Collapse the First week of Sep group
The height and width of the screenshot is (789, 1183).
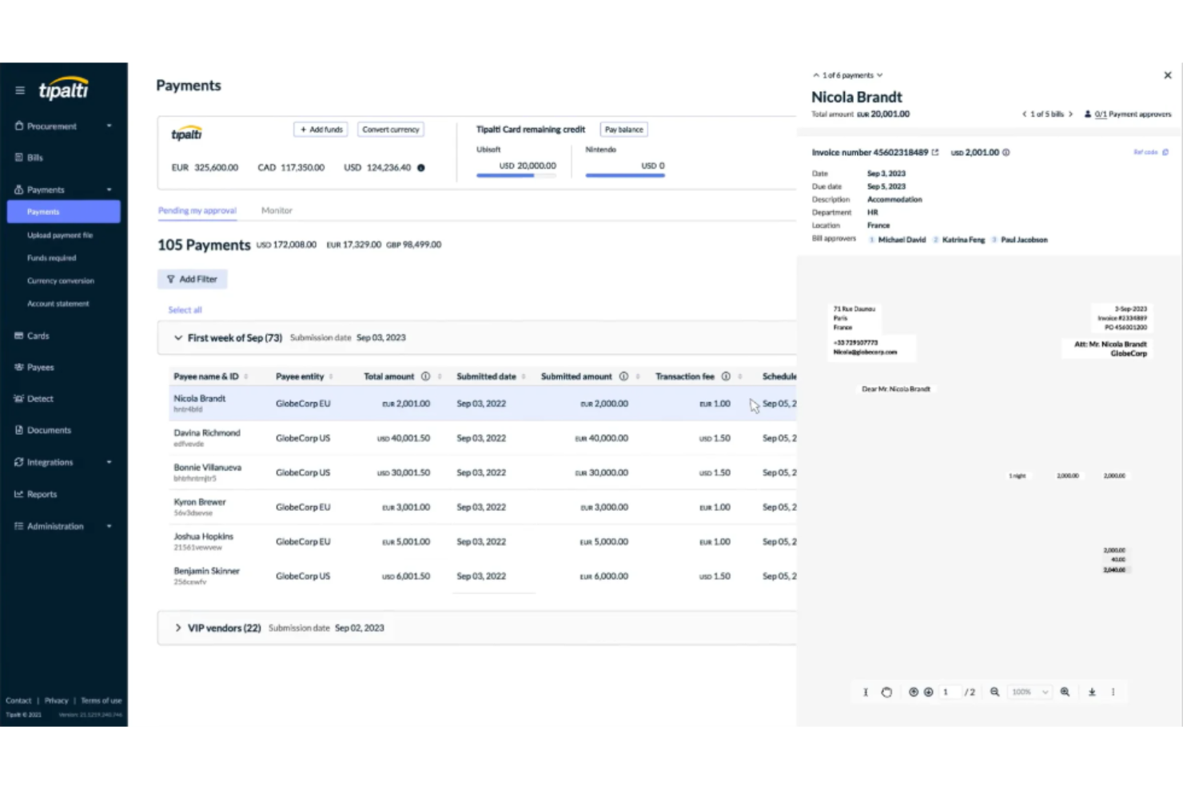point(178,338)
